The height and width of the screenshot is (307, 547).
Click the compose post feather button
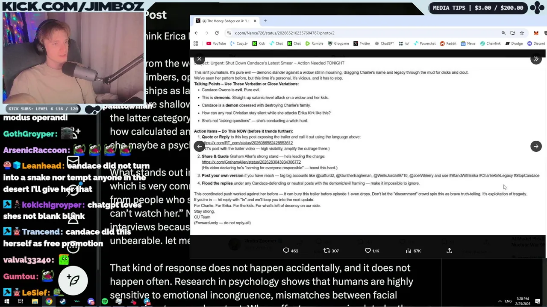73,280
